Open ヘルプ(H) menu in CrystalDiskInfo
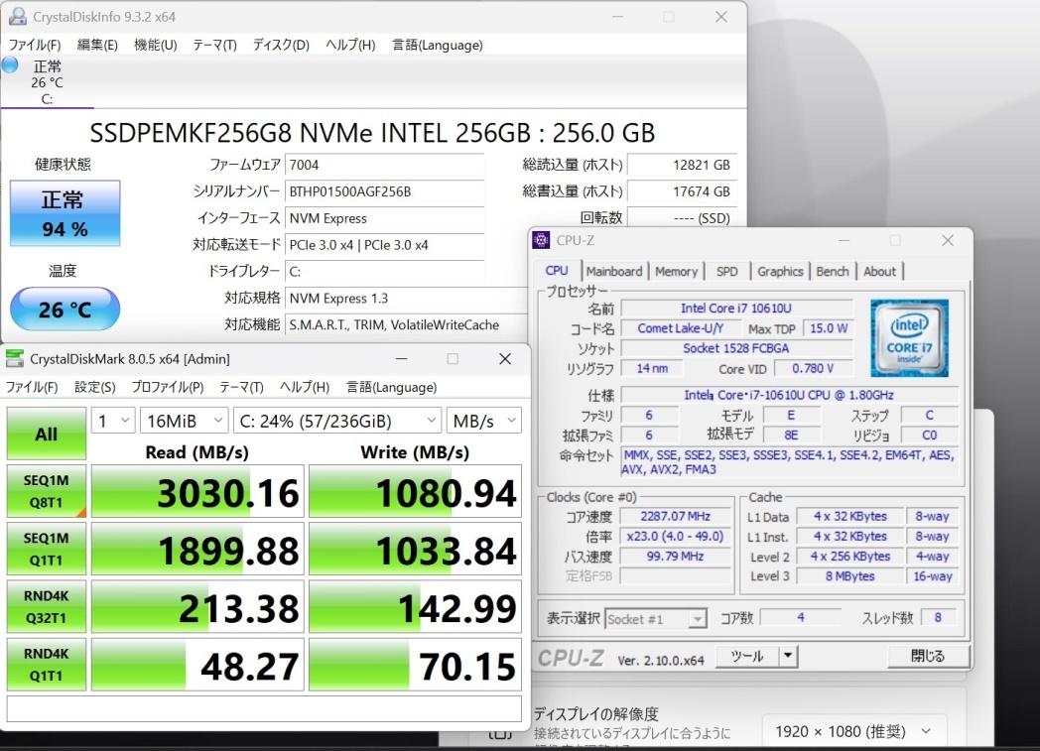Viewport: 1040px width, 751px height. tap(350, 45)
